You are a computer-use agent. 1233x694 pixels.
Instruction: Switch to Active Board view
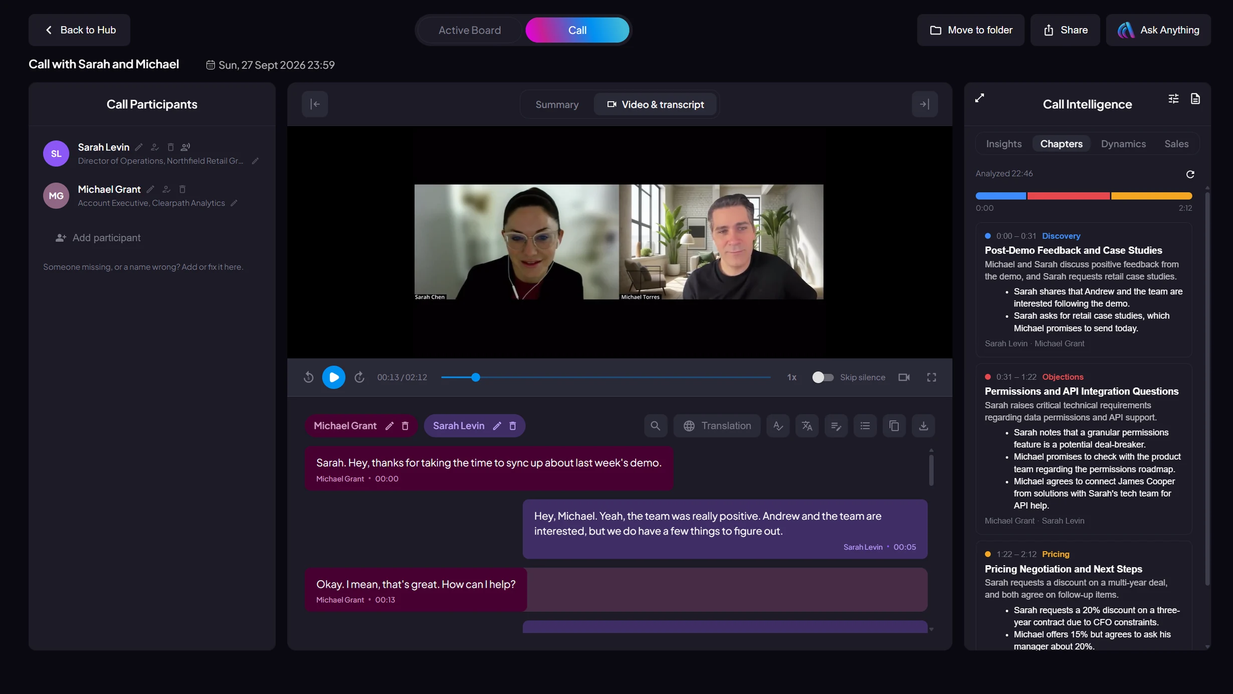click(470, 30)
